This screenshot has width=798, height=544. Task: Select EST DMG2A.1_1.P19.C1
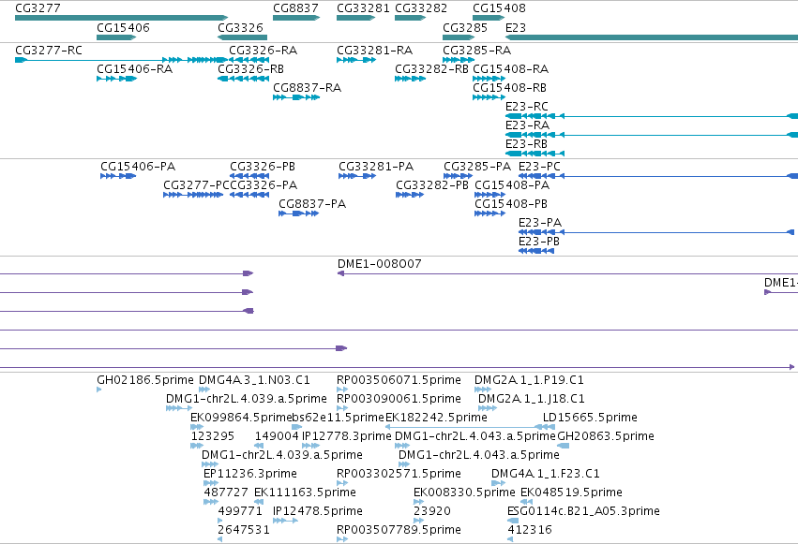[483, 390]
